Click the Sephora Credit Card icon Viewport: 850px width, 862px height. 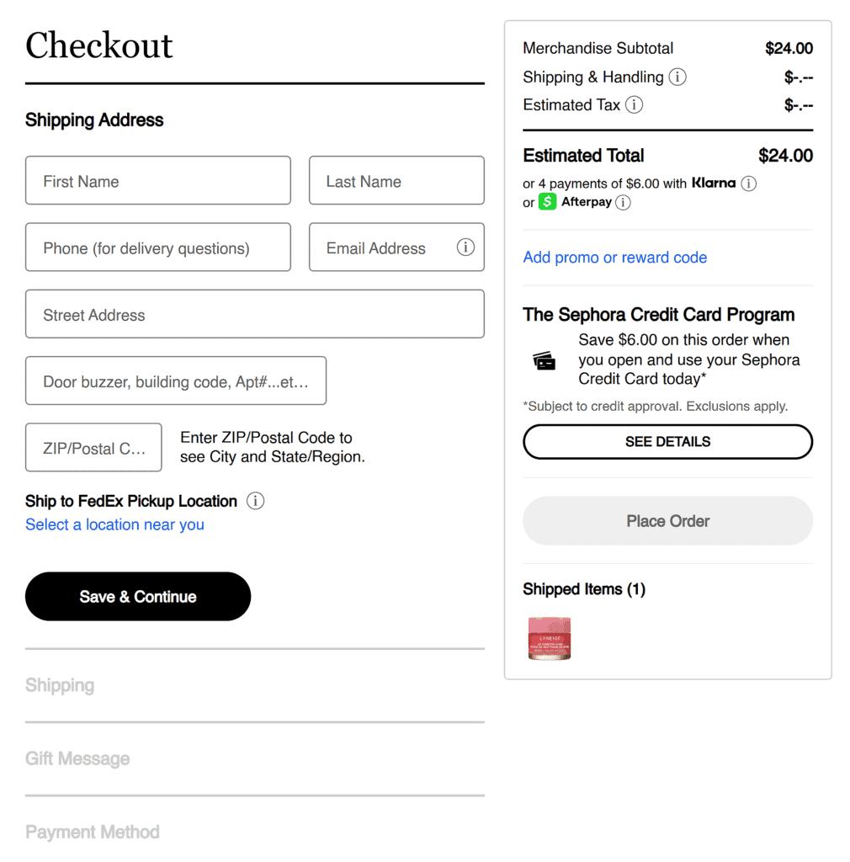[x=543, y=359]
